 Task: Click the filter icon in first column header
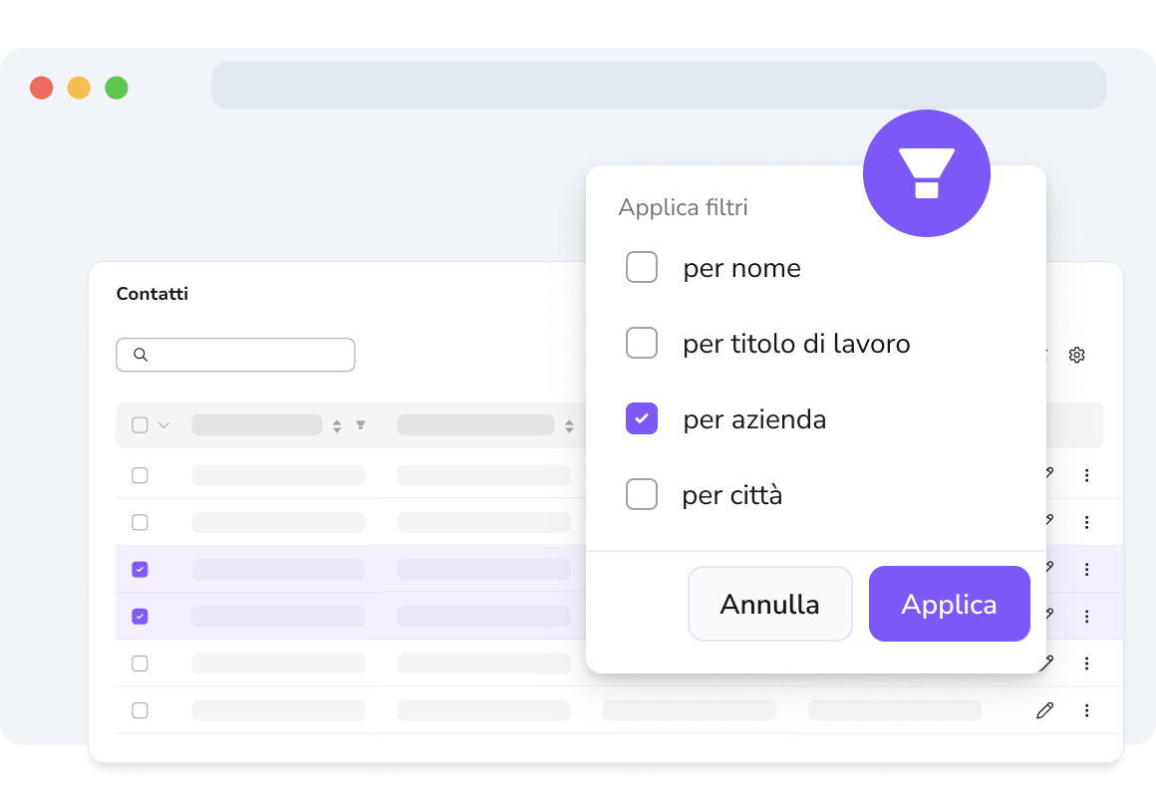(361, 425)
